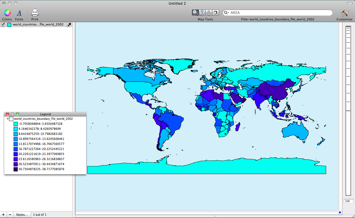
Task: Remove layer with minus button
Action: [10, 215]
